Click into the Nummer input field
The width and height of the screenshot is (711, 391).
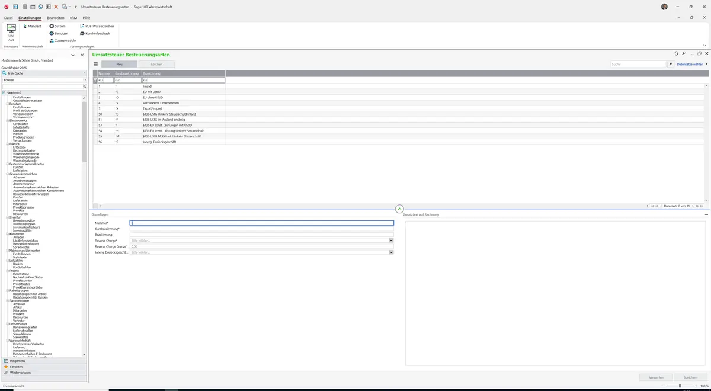coord(262,223)
